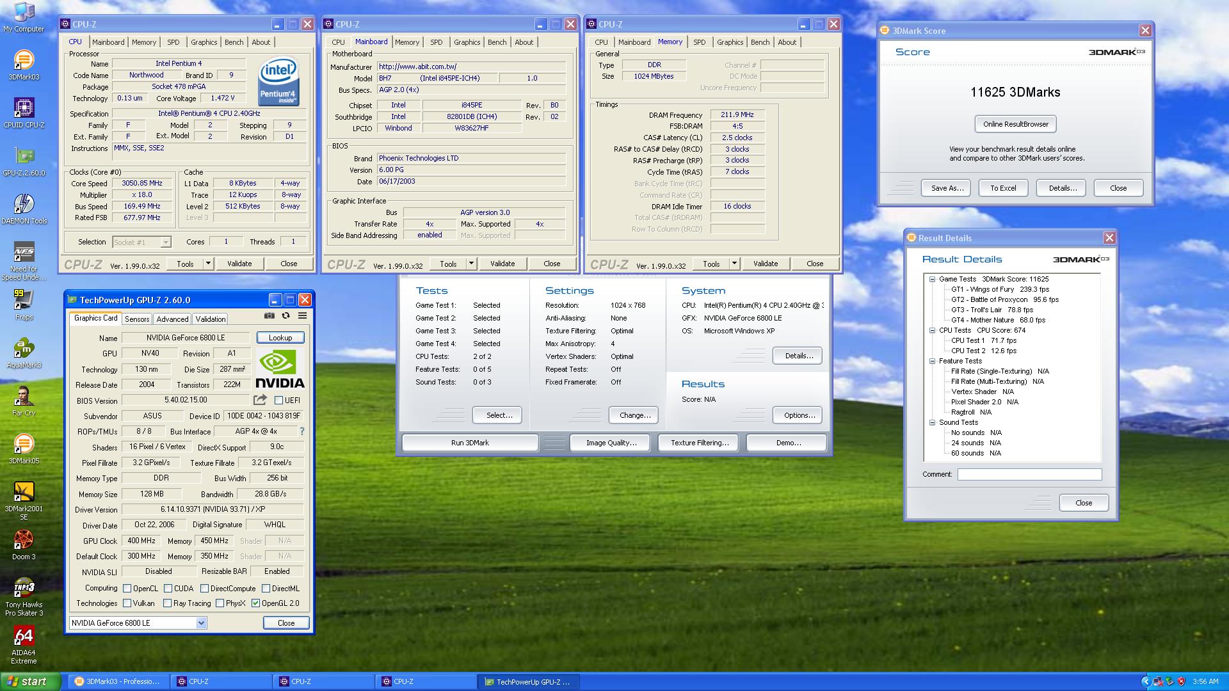Open 3DMark05 desktop shortcut
The height and width of the screenshot is (691, 1229).
point(24,449)
